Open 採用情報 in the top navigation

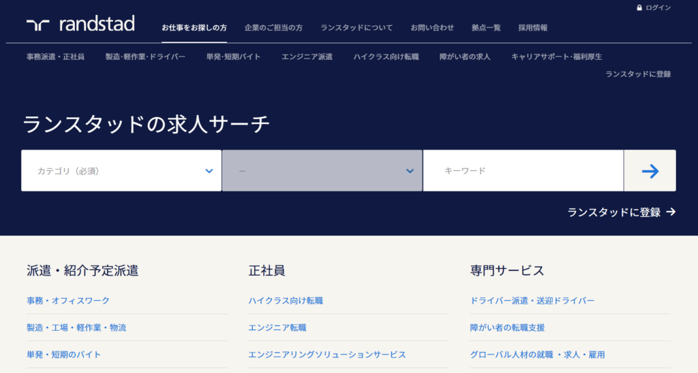532,28
